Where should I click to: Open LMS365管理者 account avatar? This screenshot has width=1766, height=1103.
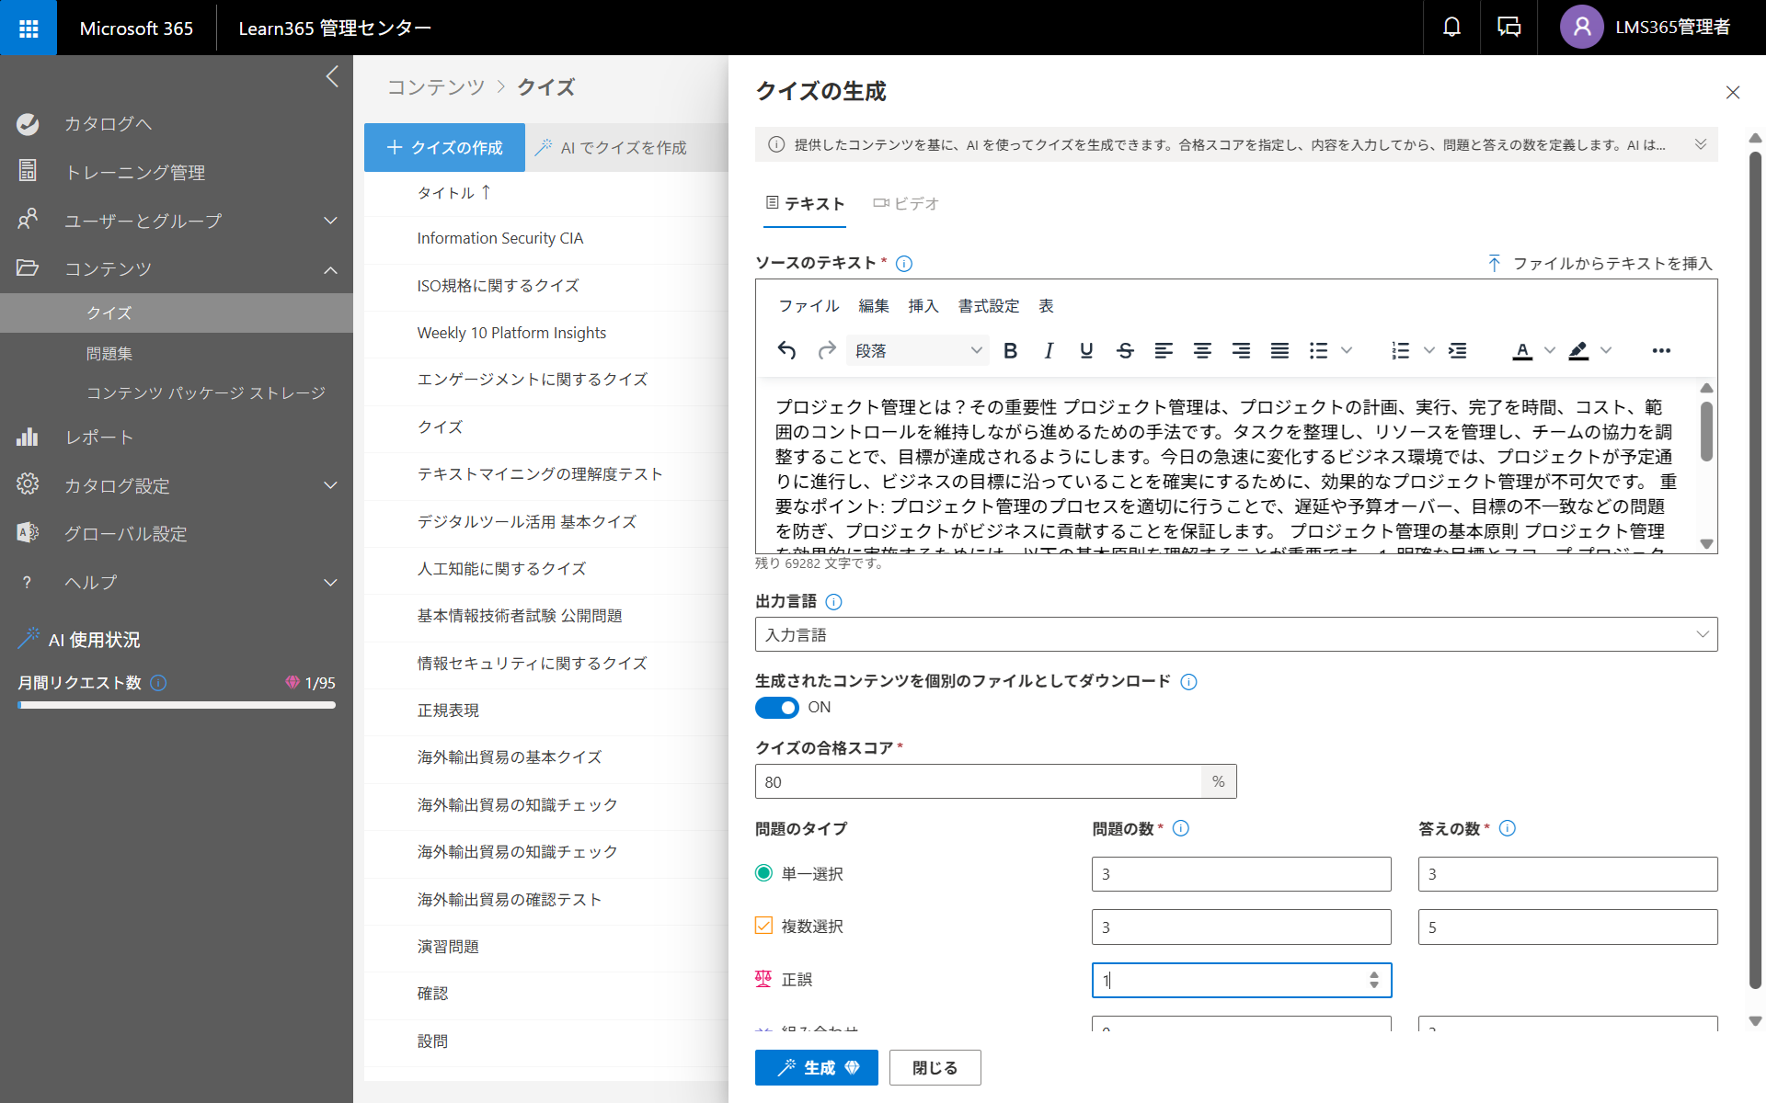pyautogui.click(x=1581, y=28)
